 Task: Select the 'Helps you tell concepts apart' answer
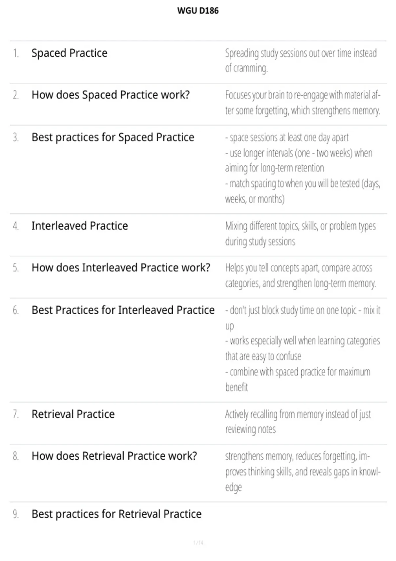coord(301,276)
